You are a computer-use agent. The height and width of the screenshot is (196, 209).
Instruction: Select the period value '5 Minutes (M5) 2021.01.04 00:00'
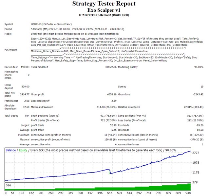click(50, 29)
